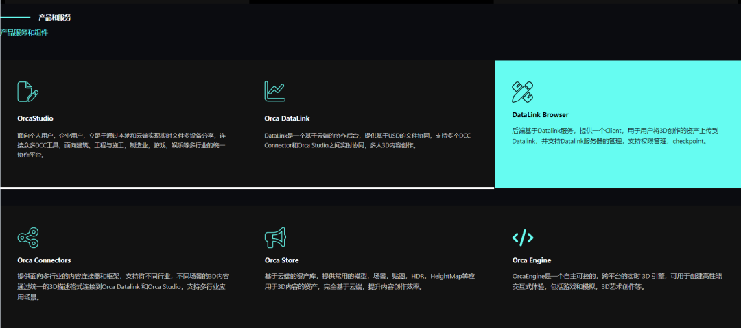
Task: Open the OrcaStudio title link
Action: (35, 118)
